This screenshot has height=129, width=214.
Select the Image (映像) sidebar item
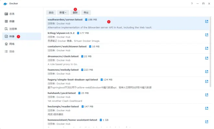(22, 36)
